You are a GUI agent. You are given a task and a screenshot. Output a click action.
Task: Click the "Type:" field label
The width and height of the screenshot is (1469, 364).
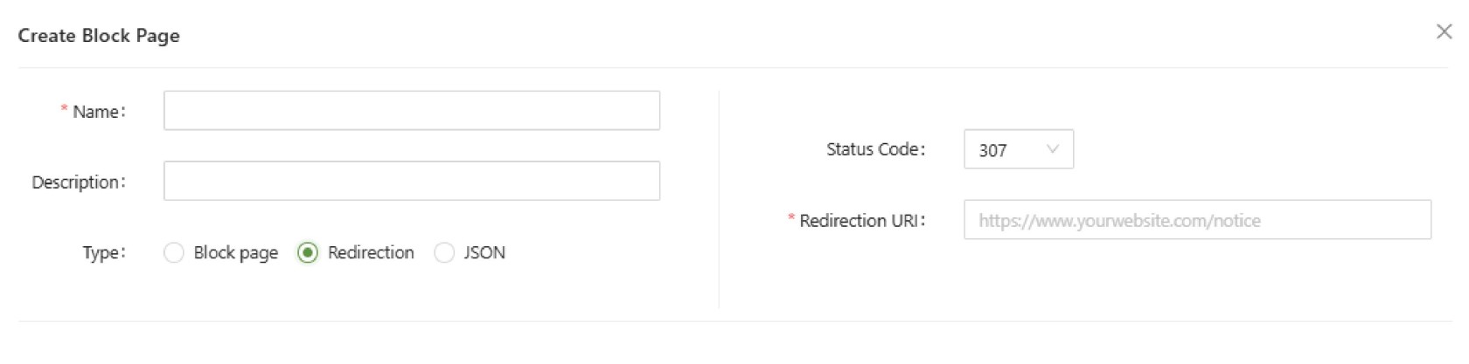(x=104, y=253)
